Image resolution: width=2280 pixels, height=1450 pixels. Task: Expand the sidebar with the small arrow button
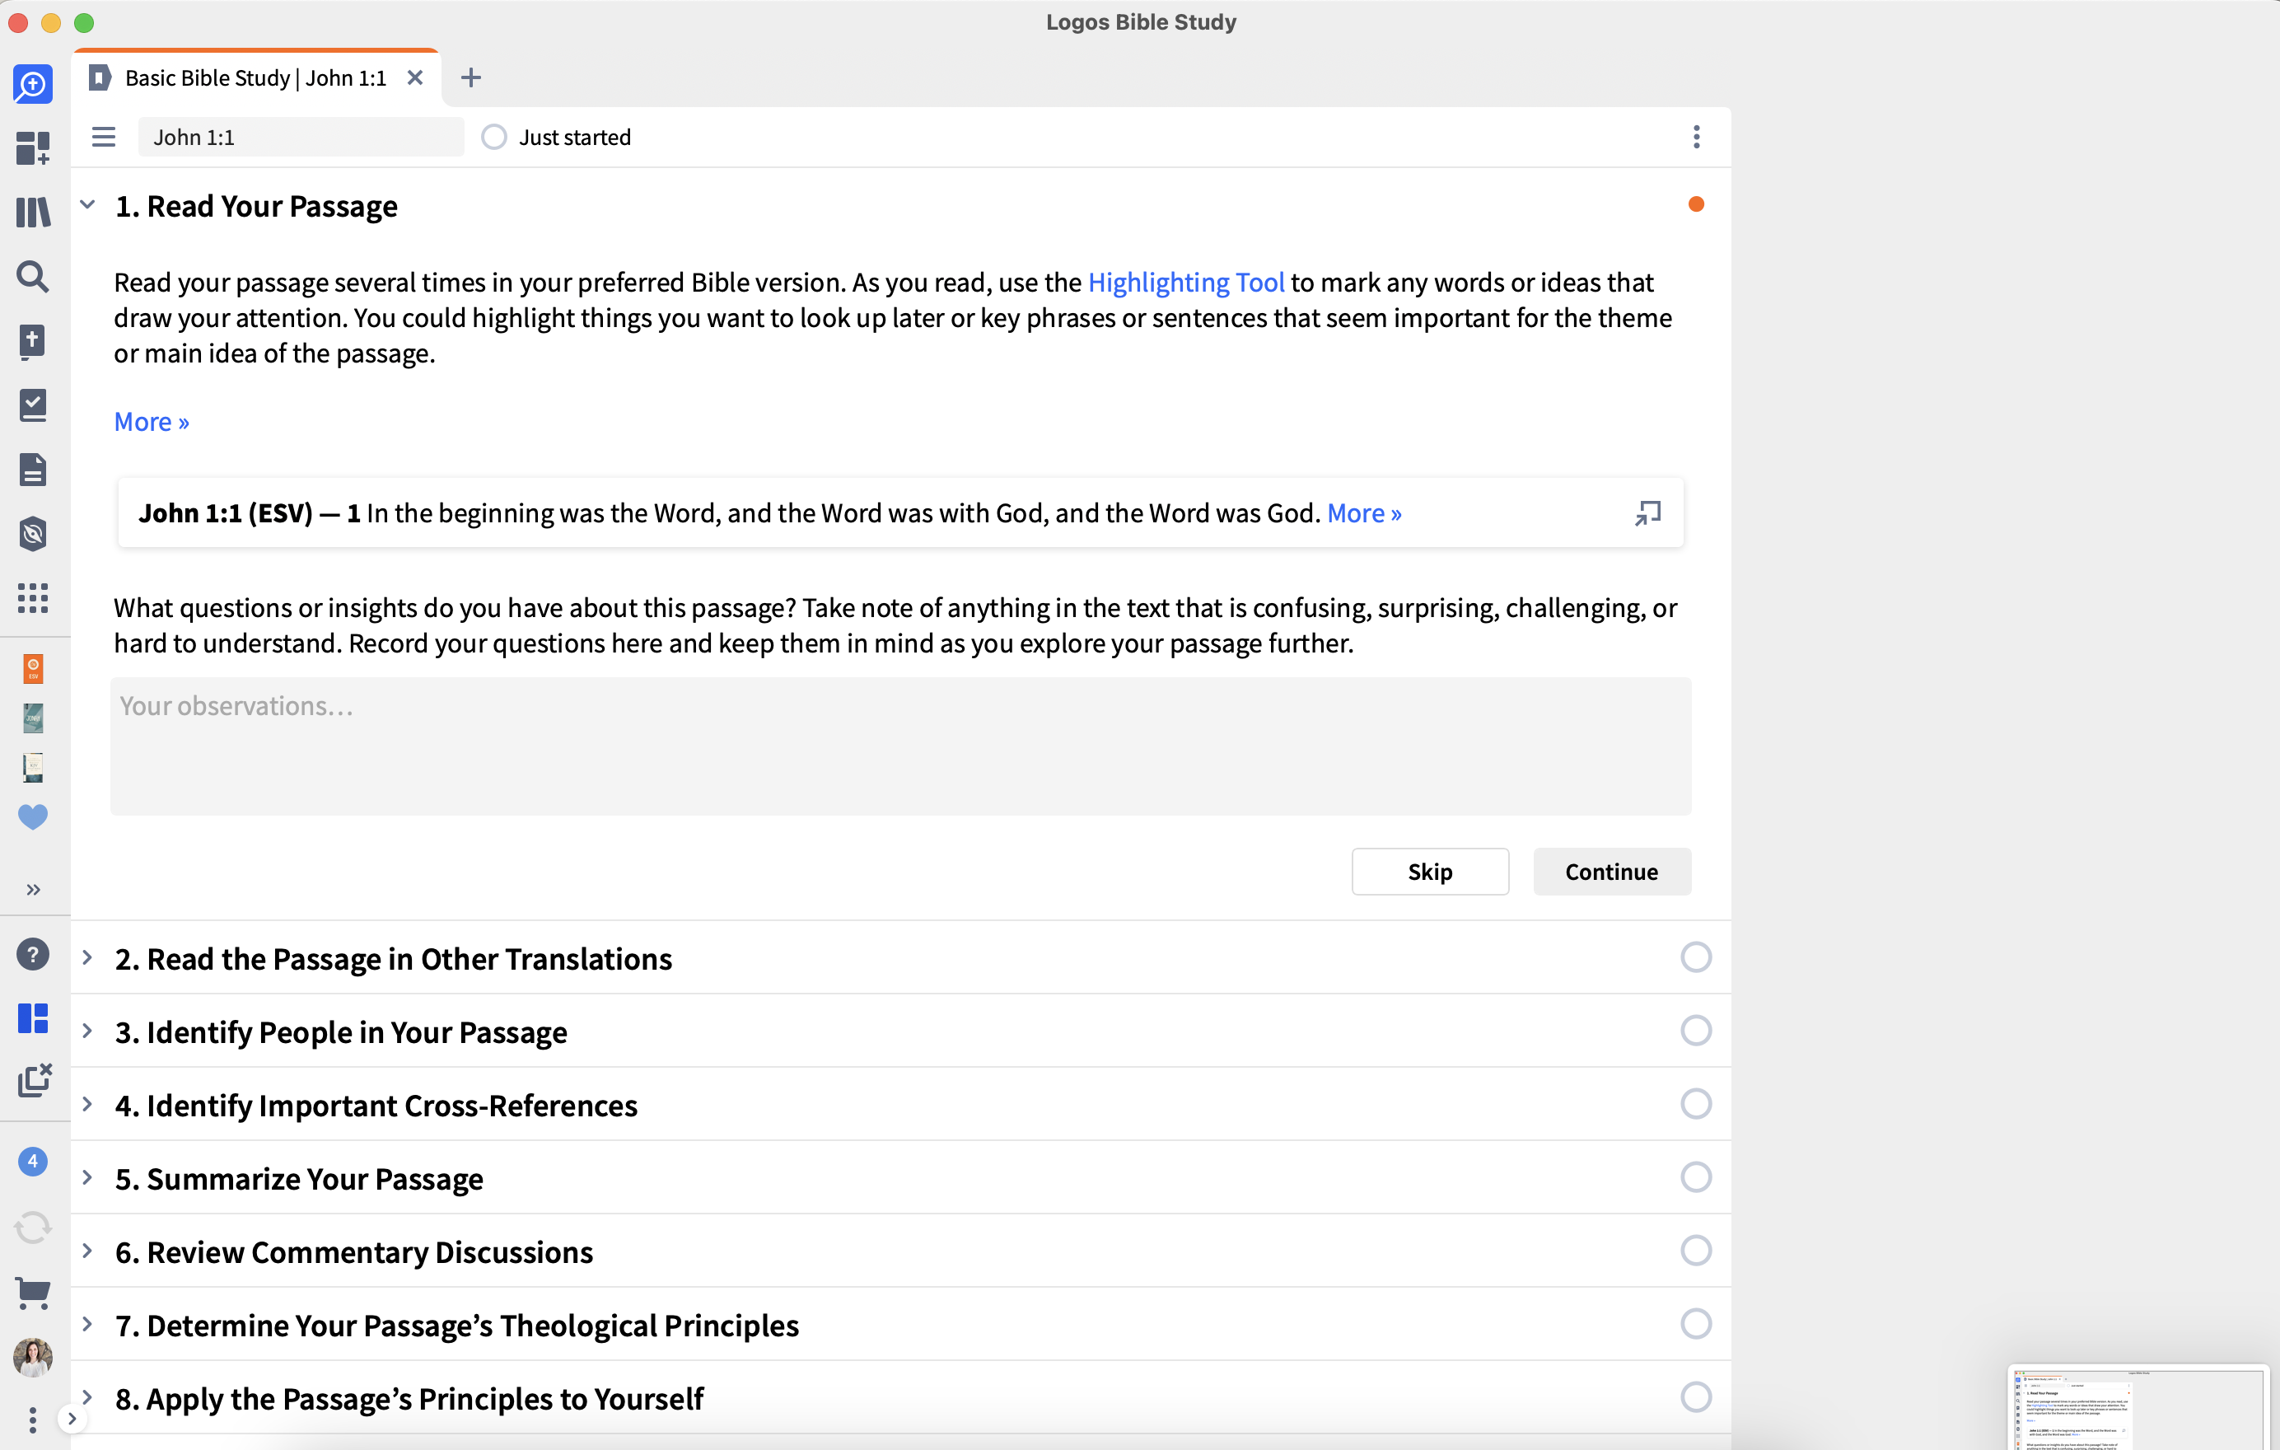72,1418
